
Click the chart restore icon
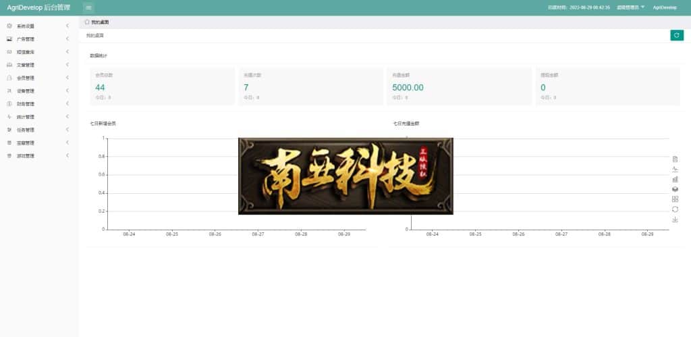(x=675, y=209)
